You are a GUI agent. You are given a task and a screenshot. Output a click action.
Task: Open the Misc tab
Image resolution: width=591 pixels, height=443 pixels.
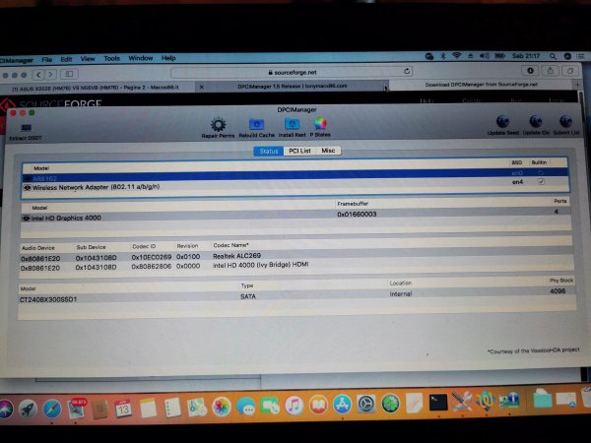point(328,151)
